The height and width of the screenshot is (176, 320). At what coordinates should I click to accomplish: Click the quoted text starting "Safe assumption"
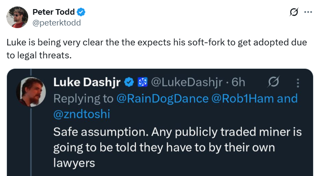173,147
